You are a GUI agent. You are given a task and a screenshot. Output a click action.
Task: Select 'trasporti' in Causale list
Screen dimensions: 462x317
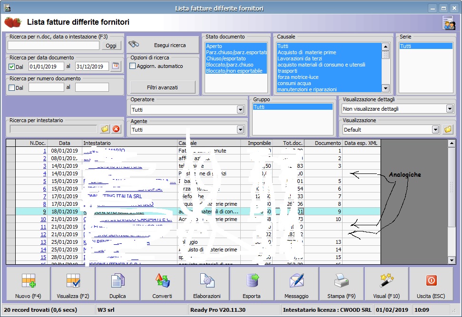[287, 71]
